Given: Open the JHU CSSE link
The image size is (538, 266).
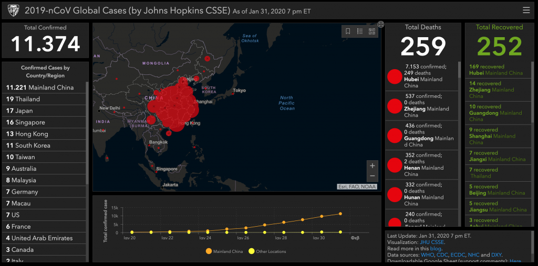Looking at the screenshot, I should click(x=431, y=242).
